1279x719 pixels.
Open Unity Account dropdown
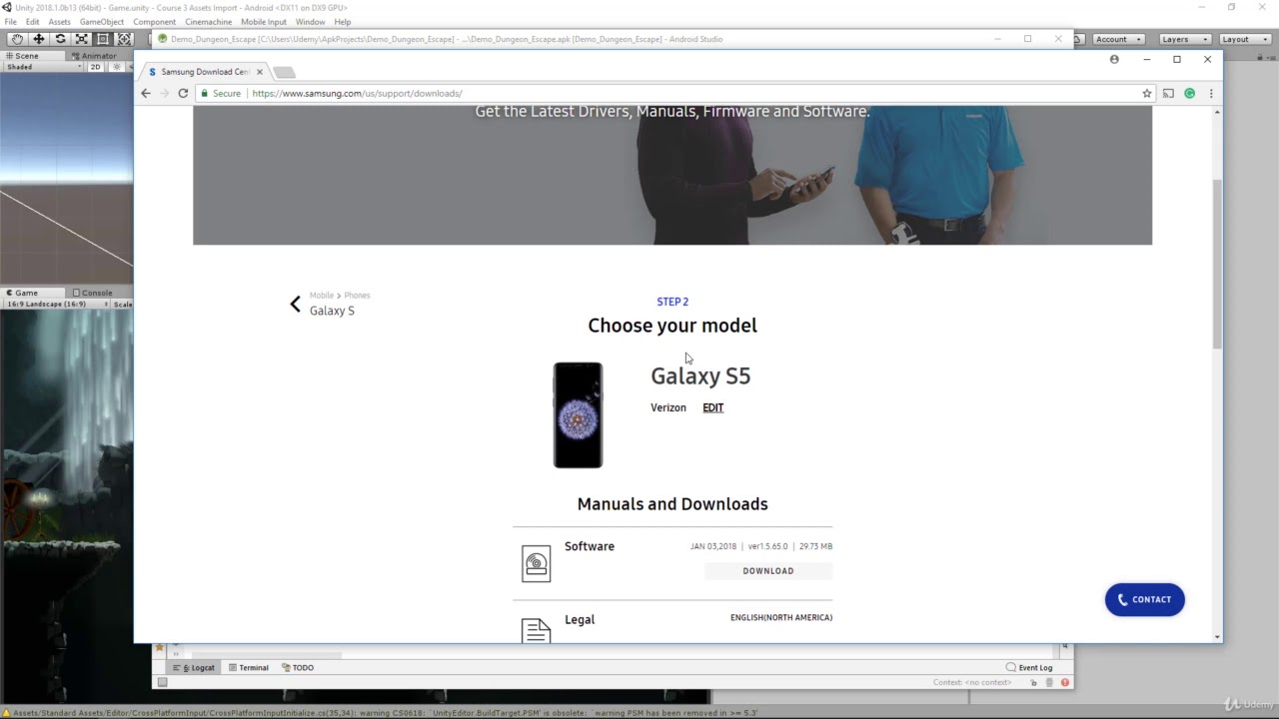pyautogui.click(x=1117, y=39)
